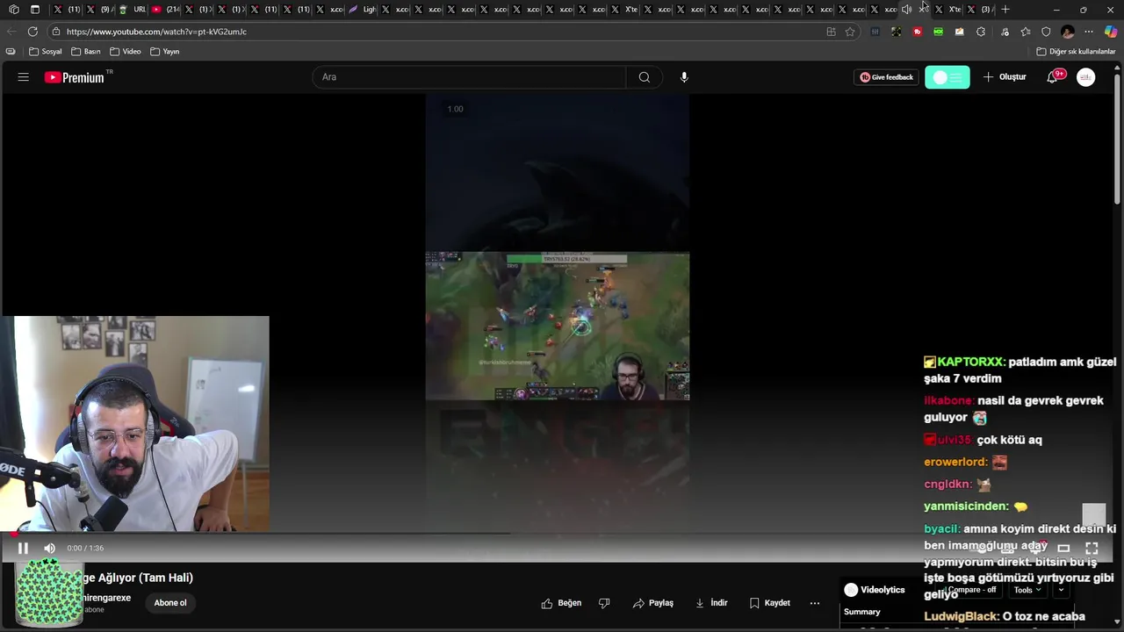
Task: Switch player to theater mode
Action: pos(1063,548)
